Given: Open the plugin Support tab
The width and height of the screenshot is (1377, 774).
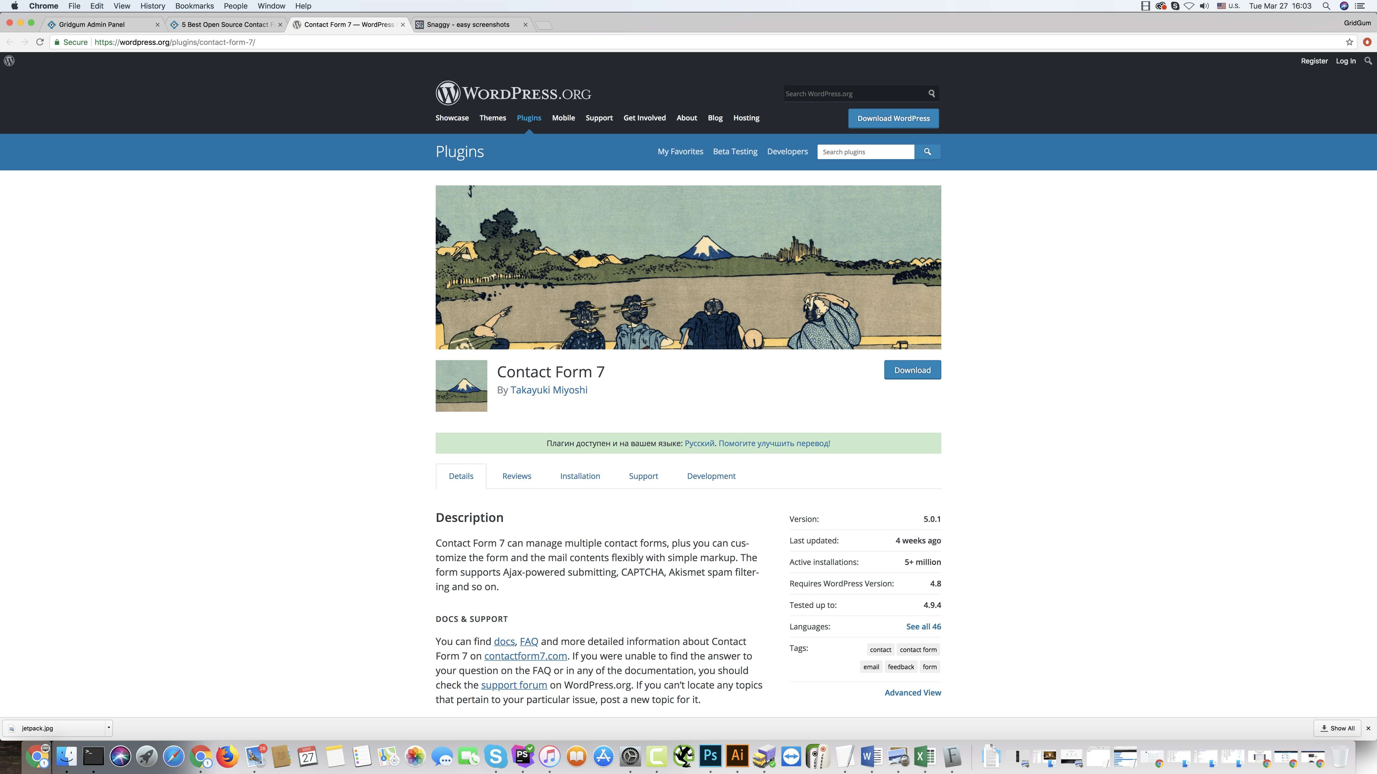Looking at the screenshot, I should click(643, 476).
